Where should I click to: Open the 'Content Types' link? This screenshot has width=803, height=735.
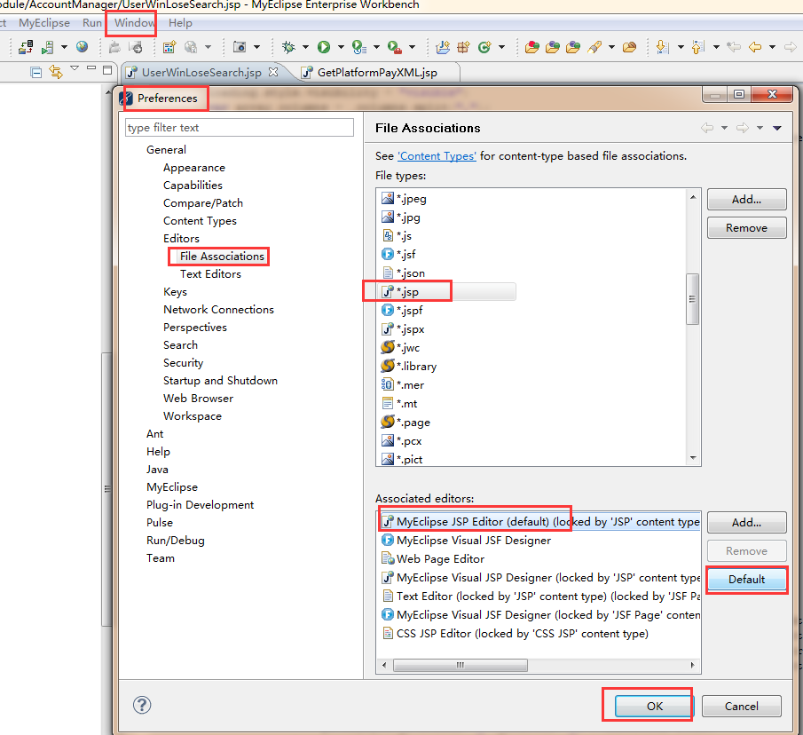(437, 155)
